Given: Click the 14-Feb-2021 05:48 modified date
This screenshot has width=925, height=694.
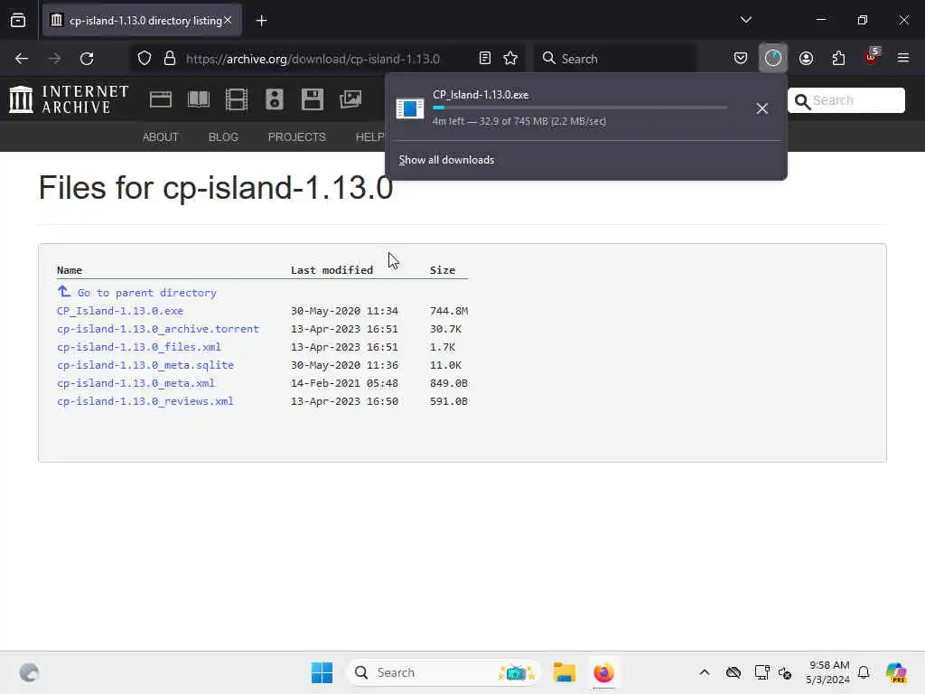Looking at the screenshot, I should [344, 383].
